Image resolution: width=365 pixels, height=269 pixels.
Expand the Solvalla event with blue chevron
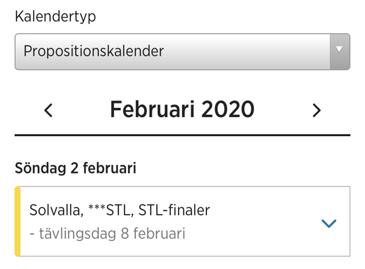pos(329,223)
